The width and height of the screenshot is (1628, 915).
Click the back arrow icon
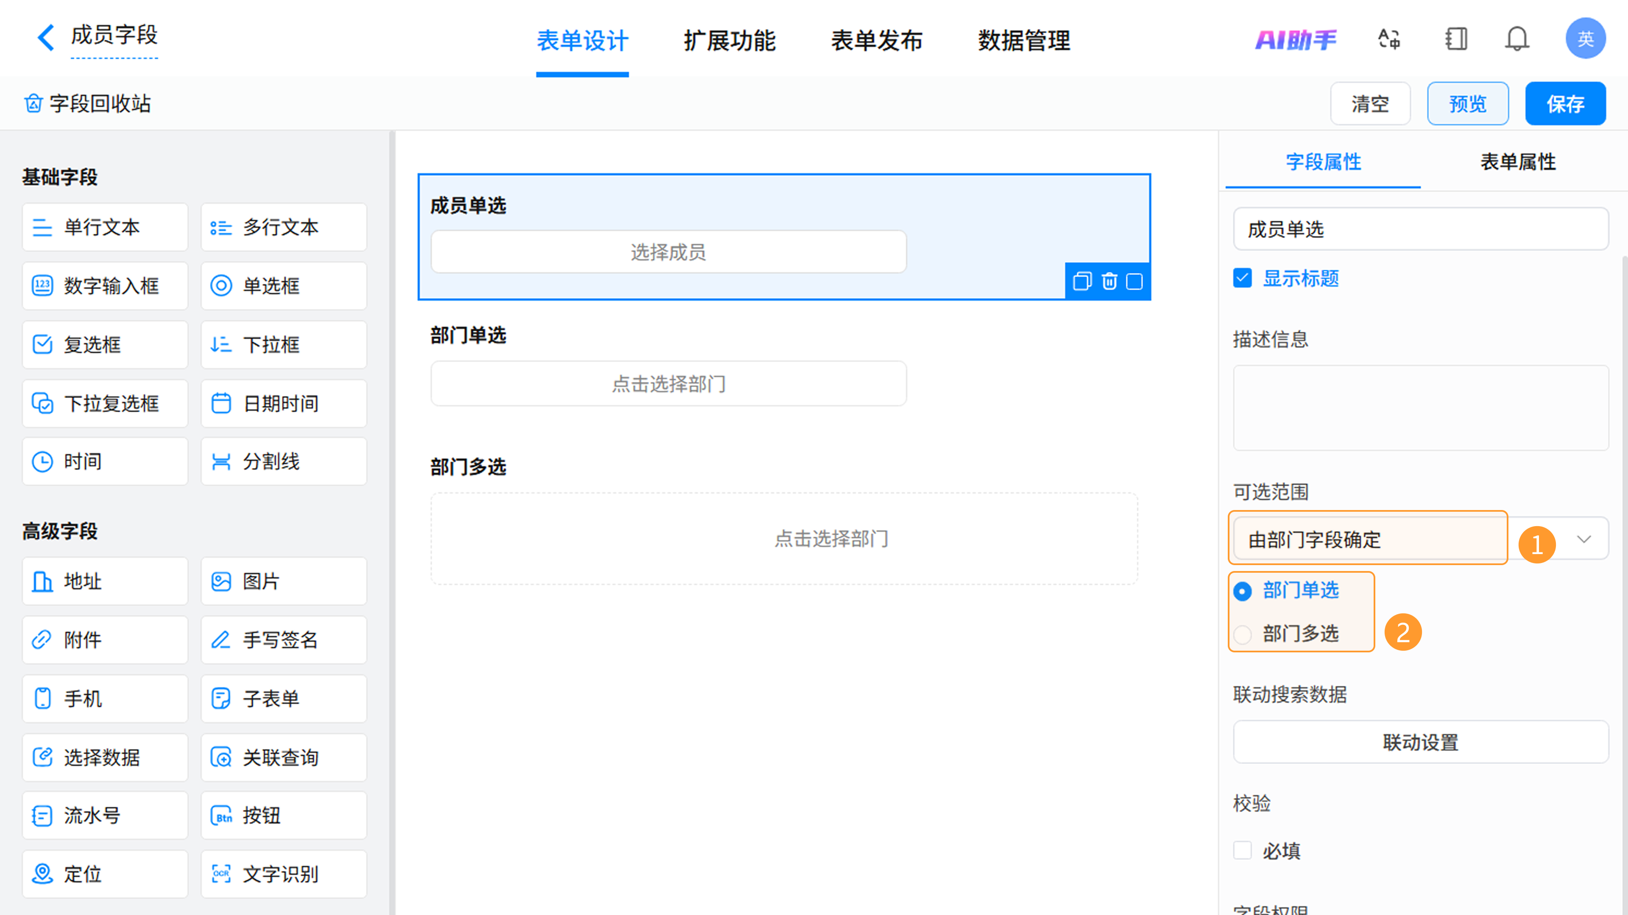coord(45,37)
